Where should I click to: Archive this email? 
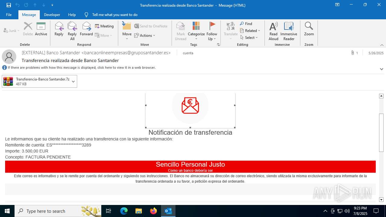41,29
